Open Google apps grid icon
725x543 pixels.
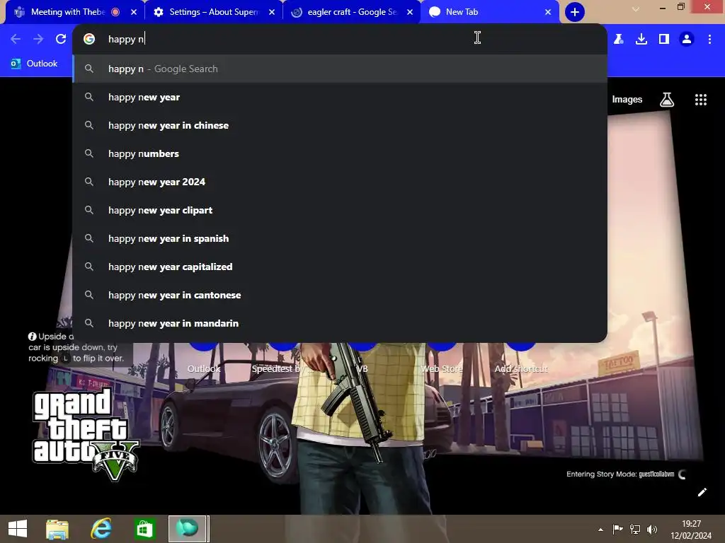tap(700, 100)
